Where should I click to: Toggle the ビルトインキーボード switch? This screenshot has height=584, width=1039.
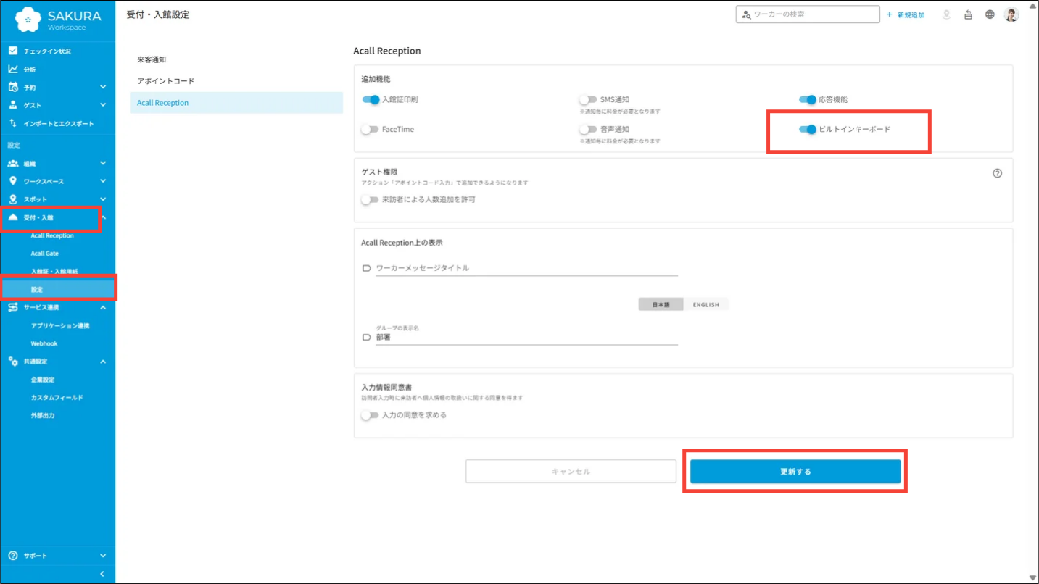[x=807, y=129]
